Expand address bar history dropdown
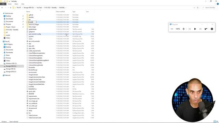Image resolution: width=219 pixels, height=123 pixels. 194,8
